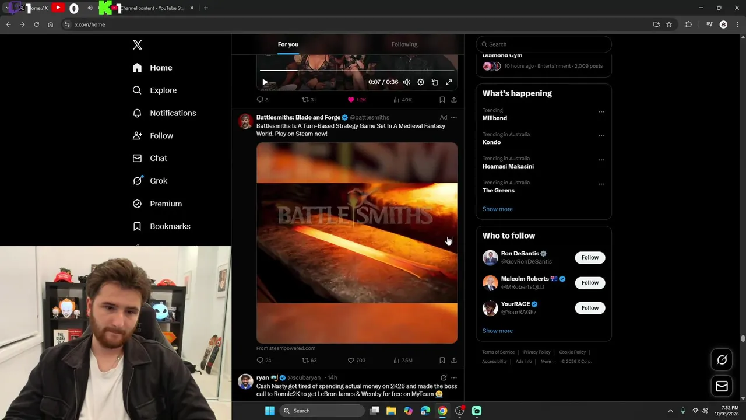
Task: Open Privacy Policy link
Action: click(x=537, y=352)
